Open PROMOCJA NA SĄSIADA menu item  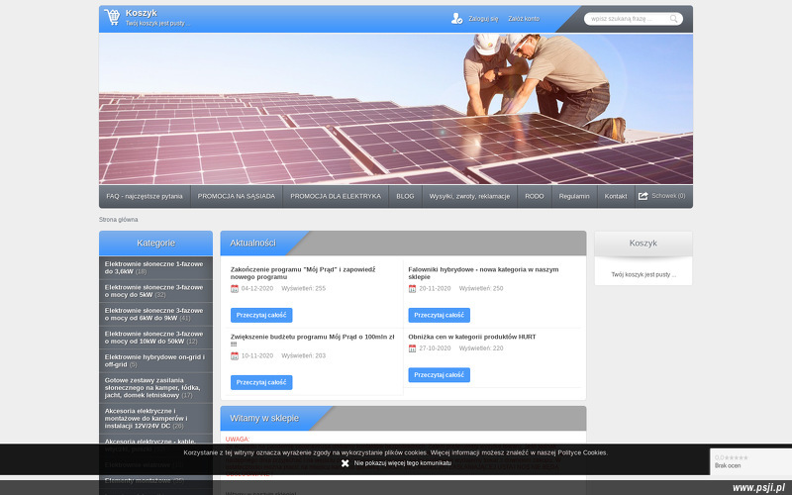pos(237,196)
